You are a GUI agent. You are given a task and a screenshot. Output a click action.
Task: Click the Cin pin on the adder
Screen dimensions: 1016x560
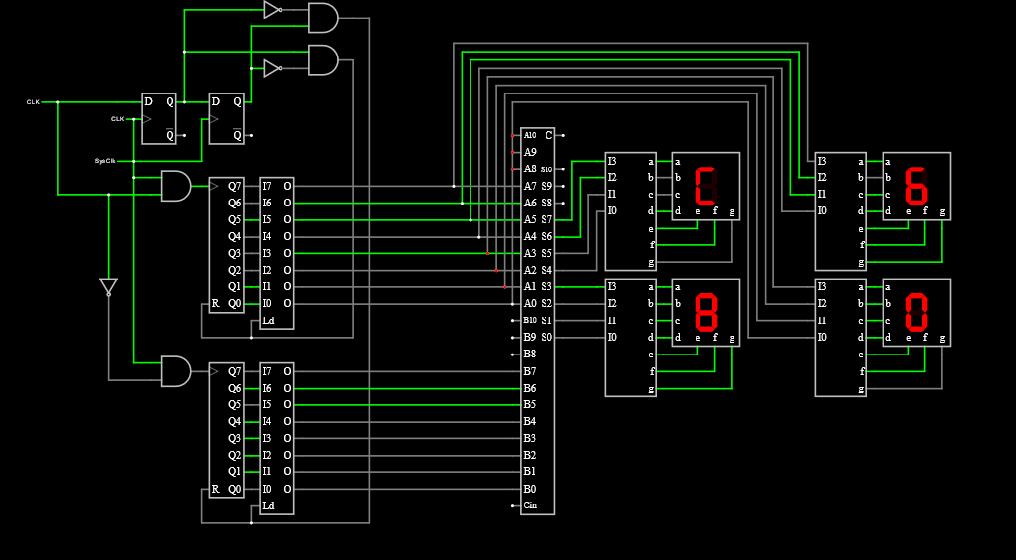pyautogui.click(x=530, y=505)
